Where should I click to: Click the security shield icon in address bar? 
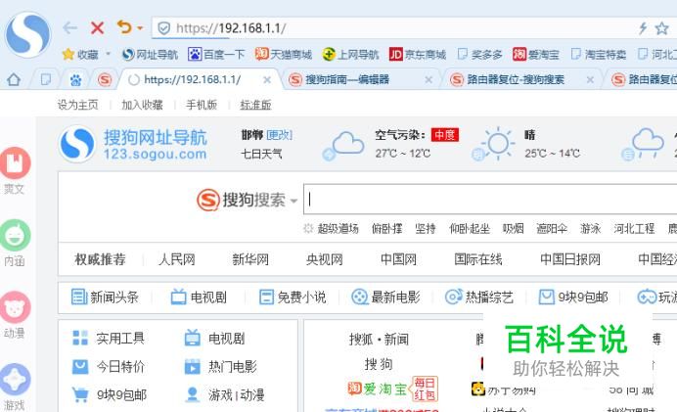pos(163,28)
